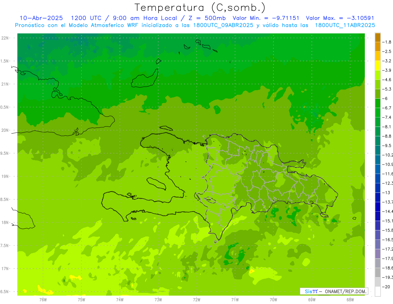393x304 pixels.
Task: Click the title "Temperatura (C,somb.)"
Action: click(x=200, y=8)
